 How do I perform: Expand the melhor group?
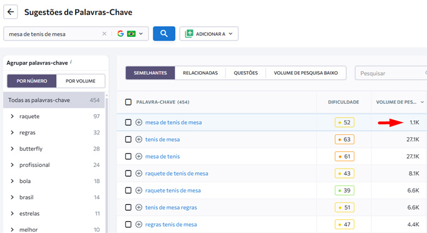[x=12, y=229]
